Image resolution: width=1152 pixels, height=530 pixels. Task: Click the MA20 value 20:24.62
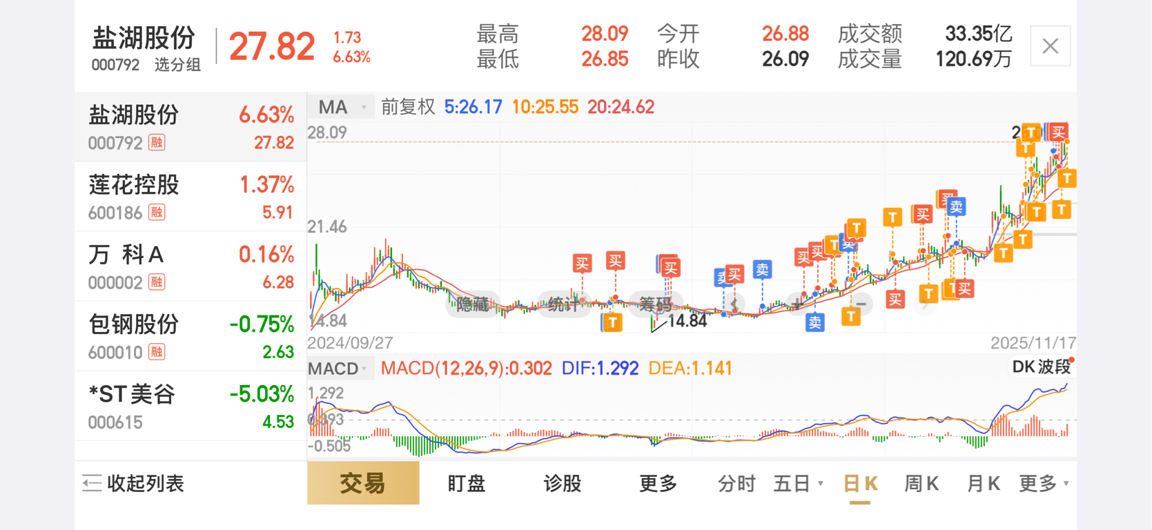621,107
